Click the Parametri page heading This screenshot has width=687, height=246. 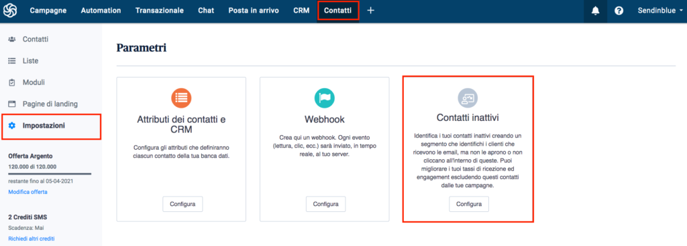[141, 48]
